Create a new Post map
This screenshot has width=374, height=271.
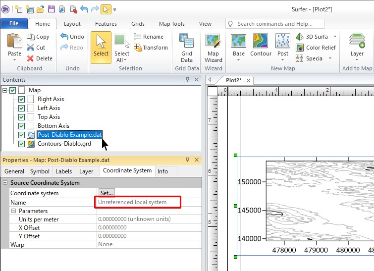(283, 45)
